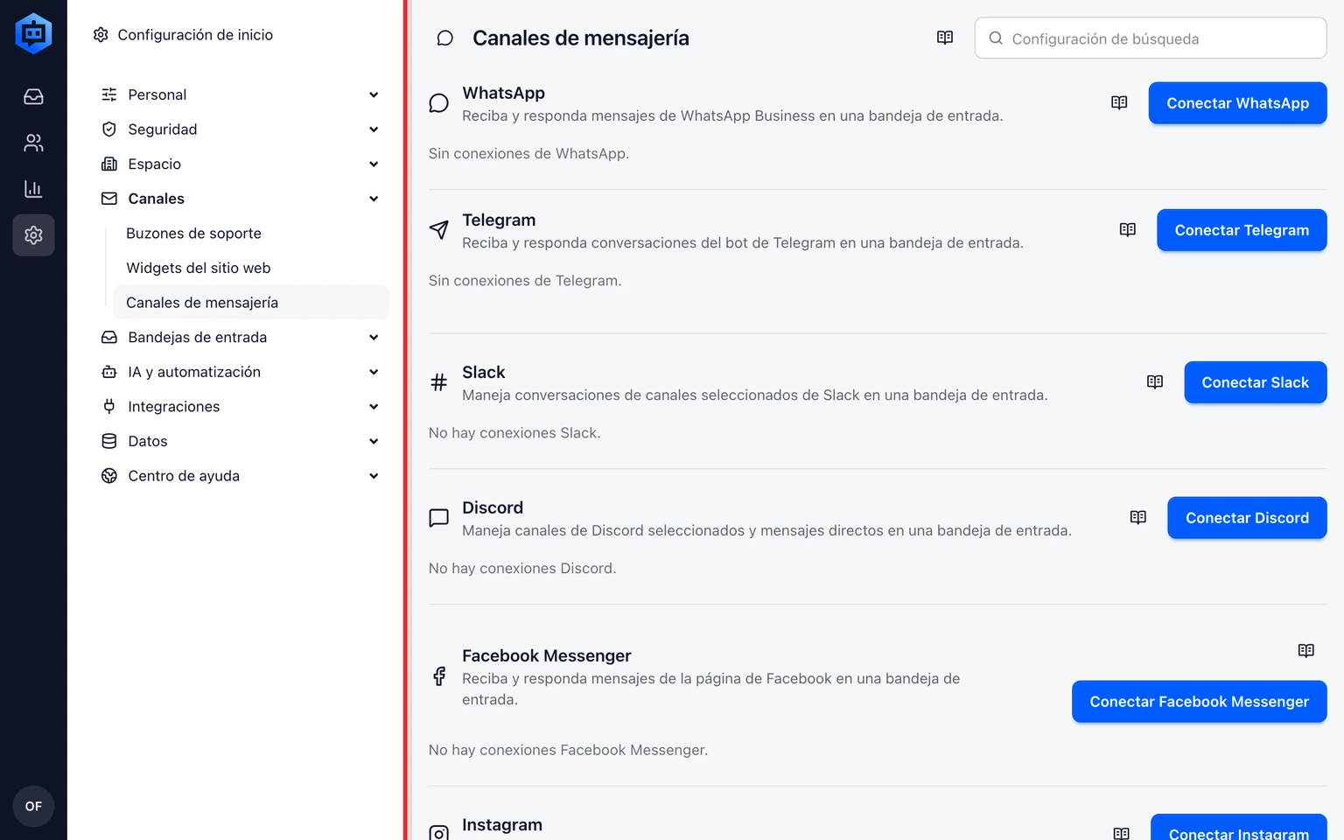Screen dimensions: 1344x840
Task: Open the inbox tray icon in the dark sidebar
Action: 33,96
